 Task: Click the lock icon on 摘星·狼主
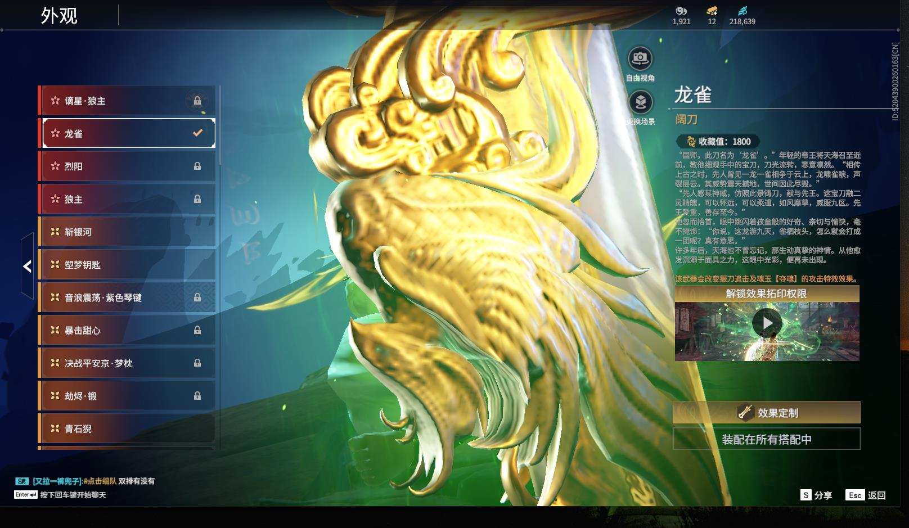pos(197,101)
